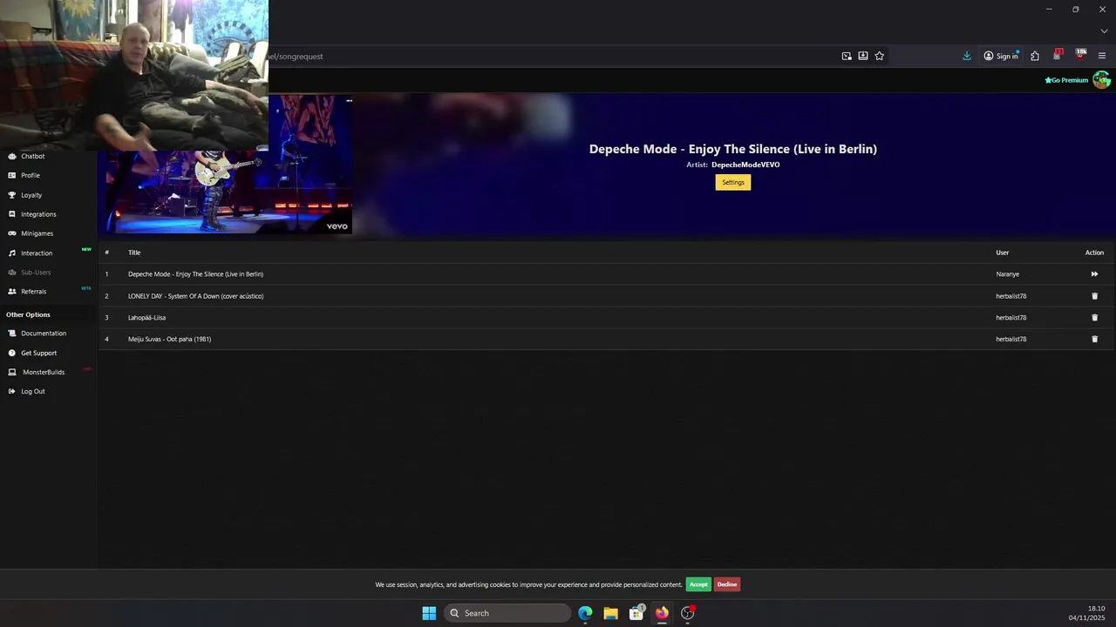
Task: Click the Referrals people icon
Action: tap(12, 292)
